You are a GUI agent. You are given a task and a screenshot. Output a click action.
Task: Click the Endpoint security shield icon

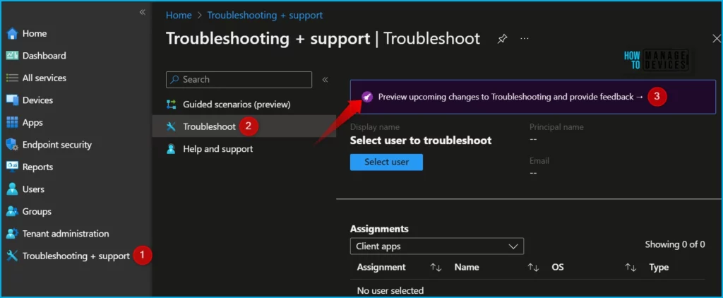click(12, 145)
